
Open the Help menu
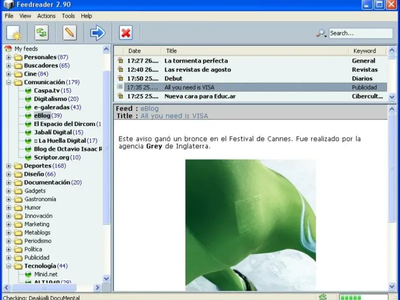(86, 16)
